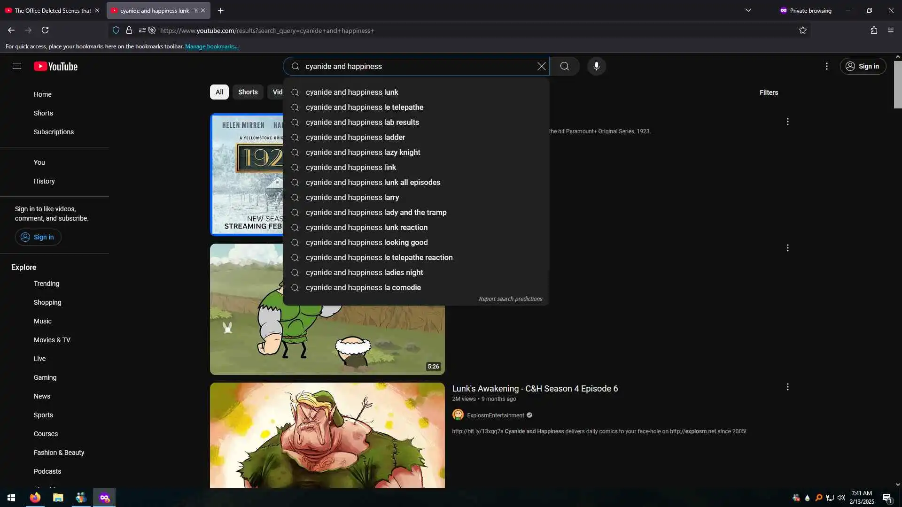Bookmark this page with star icon
Viewport: 902px width, 507px height.
(802, 31)
